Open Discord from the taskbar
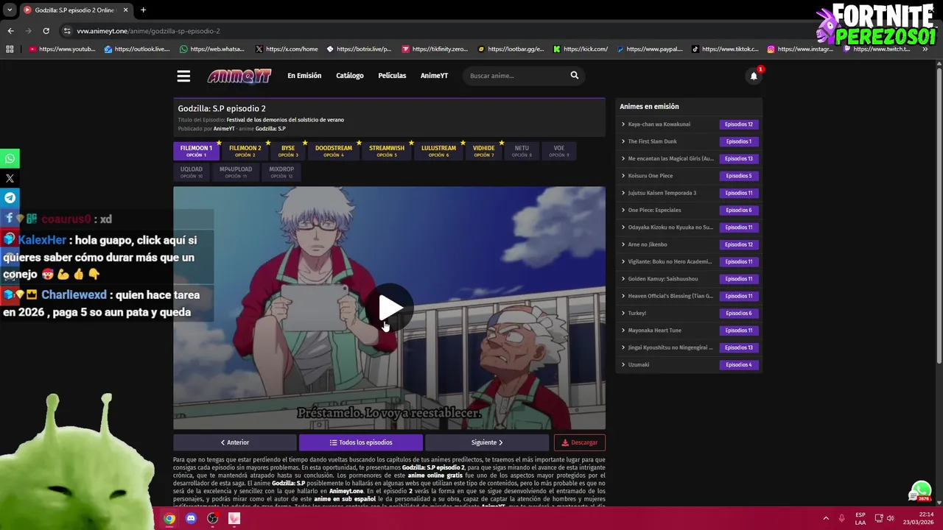This screenshot has width=943, height=530. point(191,518)
